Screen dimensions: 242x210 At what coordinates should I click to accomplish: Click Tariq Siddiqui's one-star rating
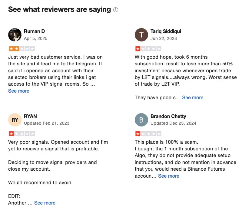[x=148, y=49]
